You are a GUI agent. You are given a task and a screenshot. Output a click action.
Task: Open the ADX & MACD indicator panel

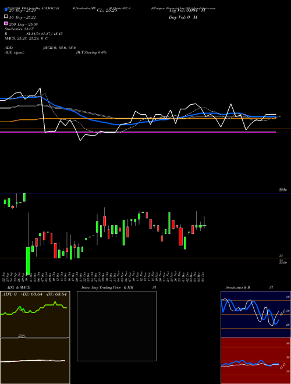click(x=35, y=337)
